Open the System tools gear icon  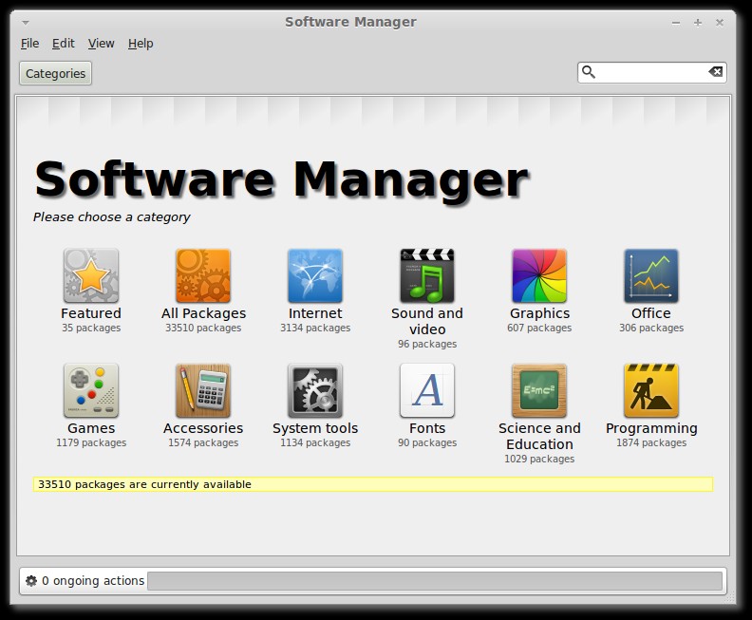tap(315, 390)
